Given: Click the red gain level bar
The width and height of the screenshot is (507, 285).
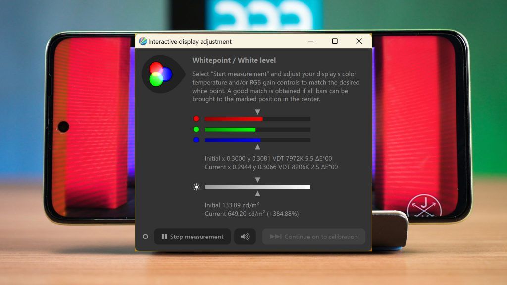Looking at the screenshot, I should pyautogui.click(x=257, y=119).
